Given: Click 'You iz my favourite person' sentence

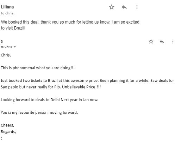Looking at the screenshot, I should (x=39, y=112).
